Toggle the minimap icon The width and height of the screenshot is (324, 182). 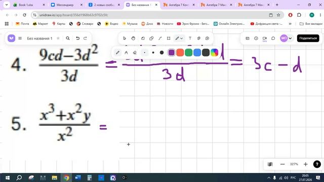pyautogui.click(x=270, y=164)
